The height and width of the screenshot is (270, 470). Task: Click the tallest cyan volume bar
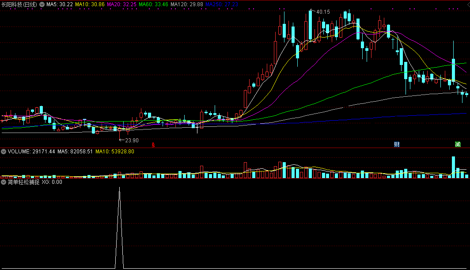pos(454,167)
